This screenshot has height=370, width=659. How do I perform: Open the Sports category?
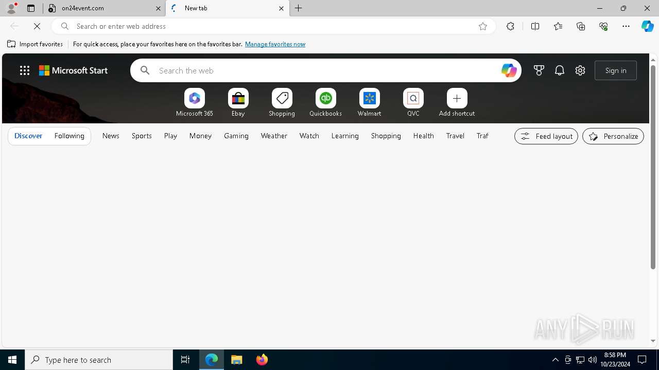(142, 136)
